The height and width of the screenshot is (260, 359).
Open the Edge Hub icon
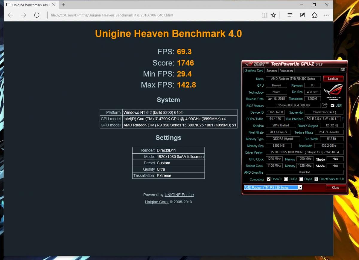290,15
